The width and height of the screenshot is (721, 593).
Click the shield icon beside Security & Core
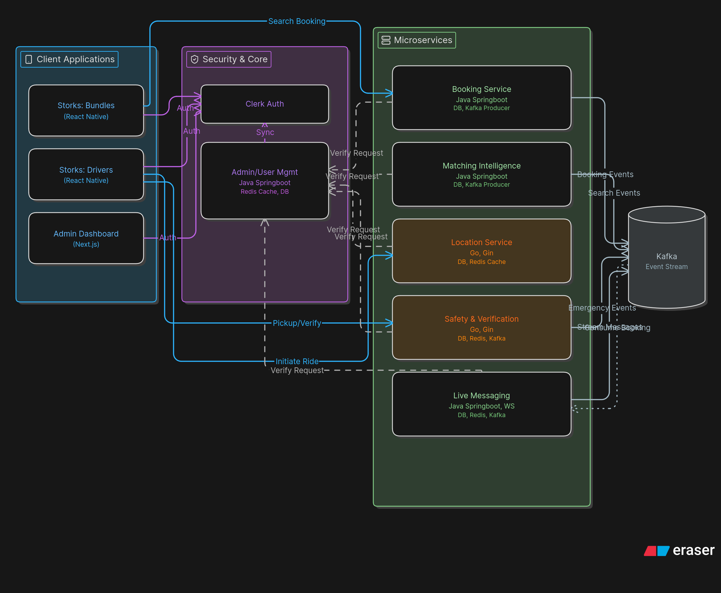(x=195, y=59)
